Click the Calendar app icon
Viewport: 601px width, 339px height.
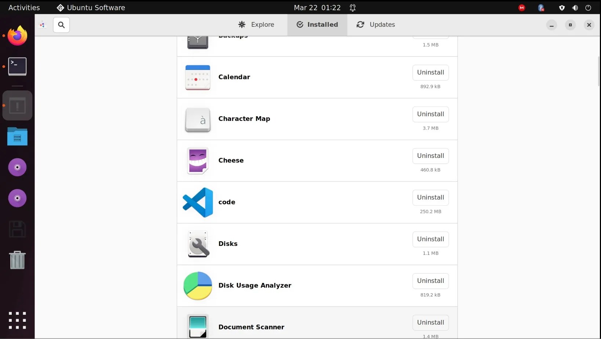[198, 77]
